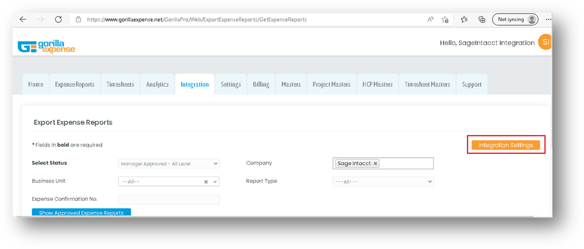Expand the Select Status dropdown
The width and height of the screenshot is (584, 249).
tap(169, 164)
